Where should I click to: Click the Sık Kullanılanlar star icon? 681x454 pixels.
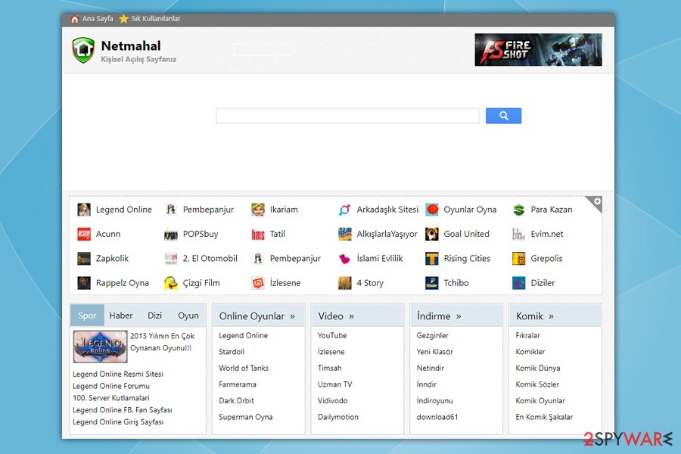click(x=123, y=19)
